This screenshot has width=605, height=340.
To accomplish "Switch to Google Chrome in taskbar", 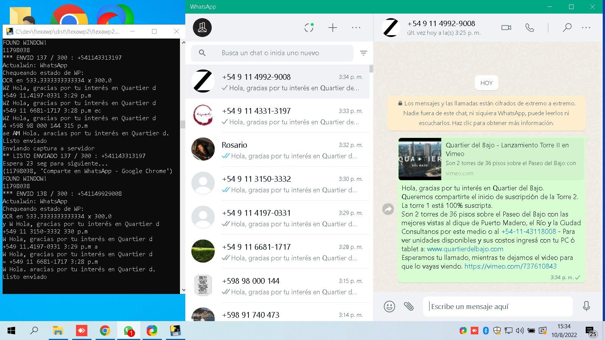I will click(x=105, y=331).
